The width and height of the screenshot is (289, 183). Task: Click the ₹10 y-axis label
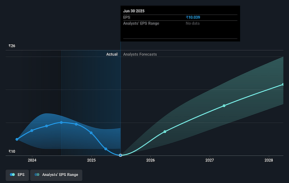[x=12, y=152]
